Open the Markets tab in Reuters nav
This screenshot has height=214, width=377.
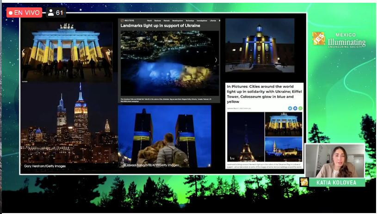tap(167, 21)
